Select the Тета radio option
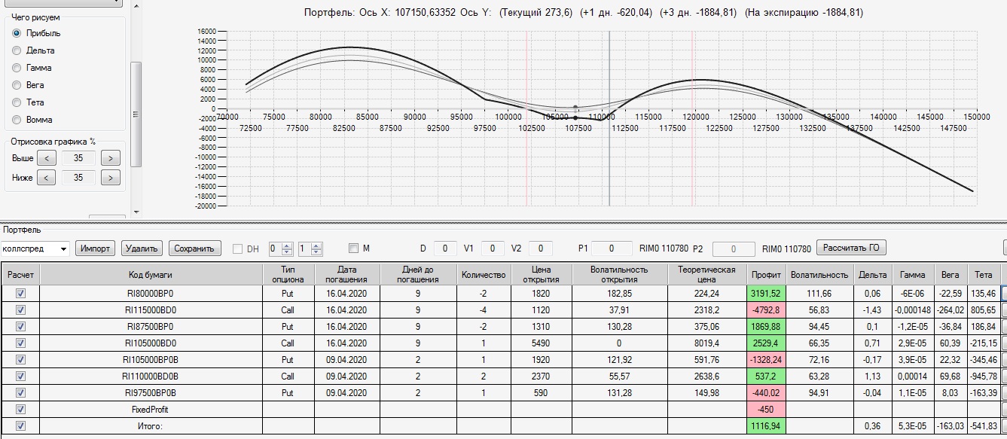This screenshot has width=1007, height=439. (17, 102)
